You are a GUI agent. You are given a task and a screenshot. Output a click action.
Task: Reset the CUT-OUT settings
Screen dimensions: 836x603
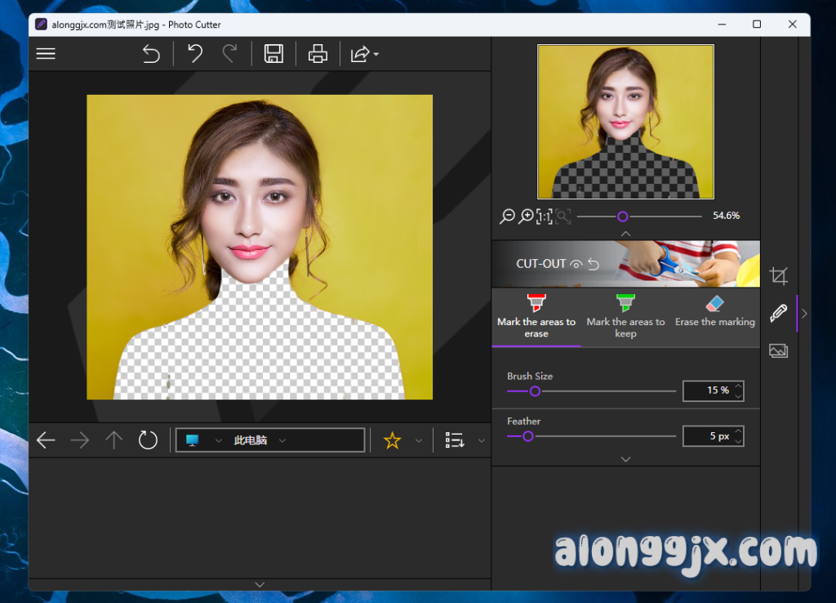594,264
